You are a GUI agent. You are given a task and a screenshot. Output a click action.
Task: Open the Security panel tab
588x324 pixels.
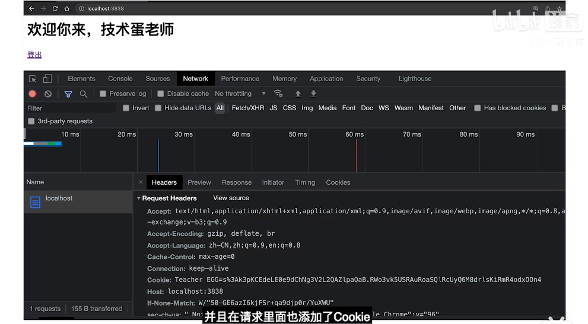(x=368, y=79)
